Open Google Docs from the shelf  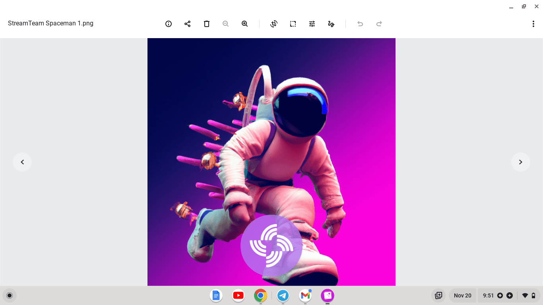point(216,295)
